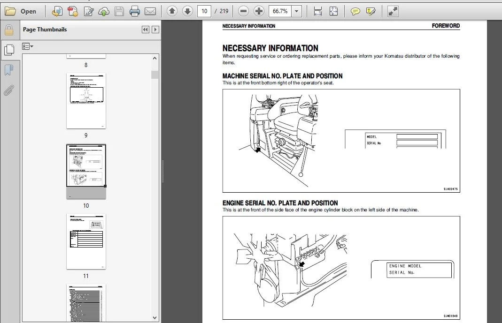Select the thumbnail below page 11
Viewport: 502px width, 323px height.
click(x=86, y=303)
